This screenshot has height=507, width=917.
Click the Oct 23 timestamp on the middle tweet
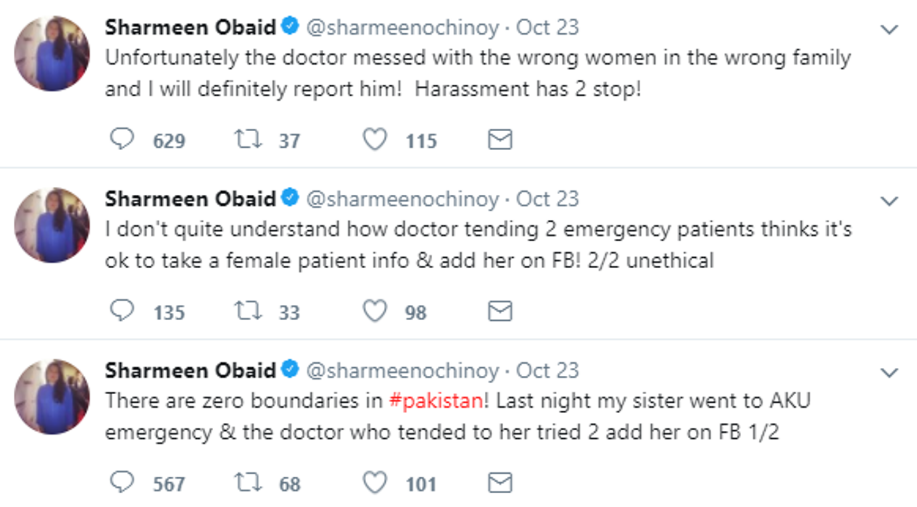(x=547, y=199)
